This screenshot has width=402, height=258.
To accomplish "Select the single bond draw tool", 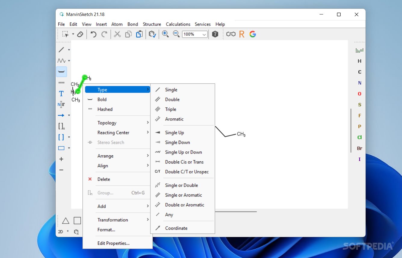I will pyautogui.click(x=61, y=50).
